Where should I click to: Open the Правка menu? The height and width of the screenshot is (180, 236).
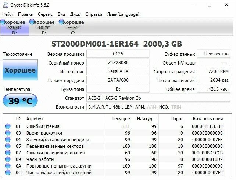coord(25,14)
